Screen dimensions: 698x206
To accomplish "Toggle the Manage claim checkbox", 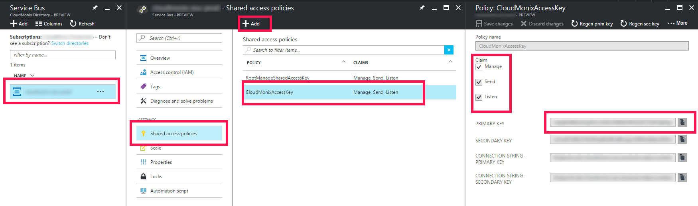I will [479, 67].
